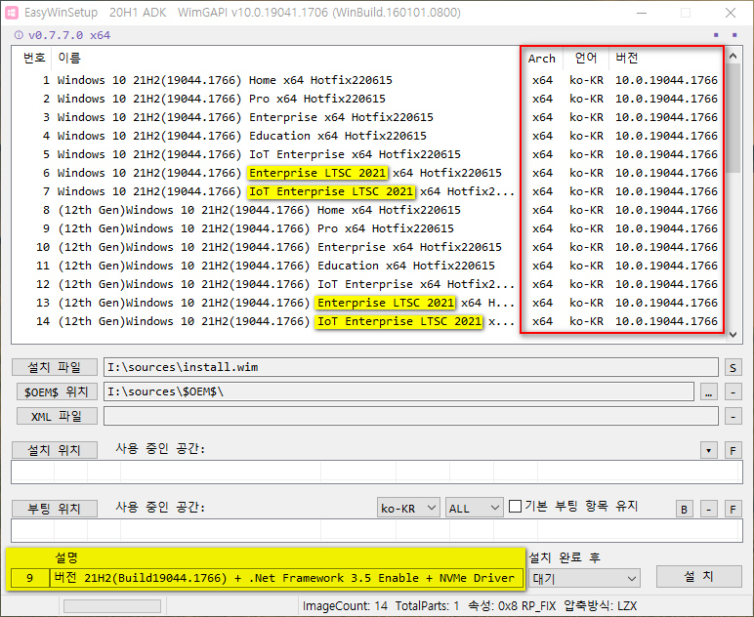Click the 속성: 0x8 RP_FIX status text
The height and width of the screenshot is (617, 754).
tap(512, 606)
